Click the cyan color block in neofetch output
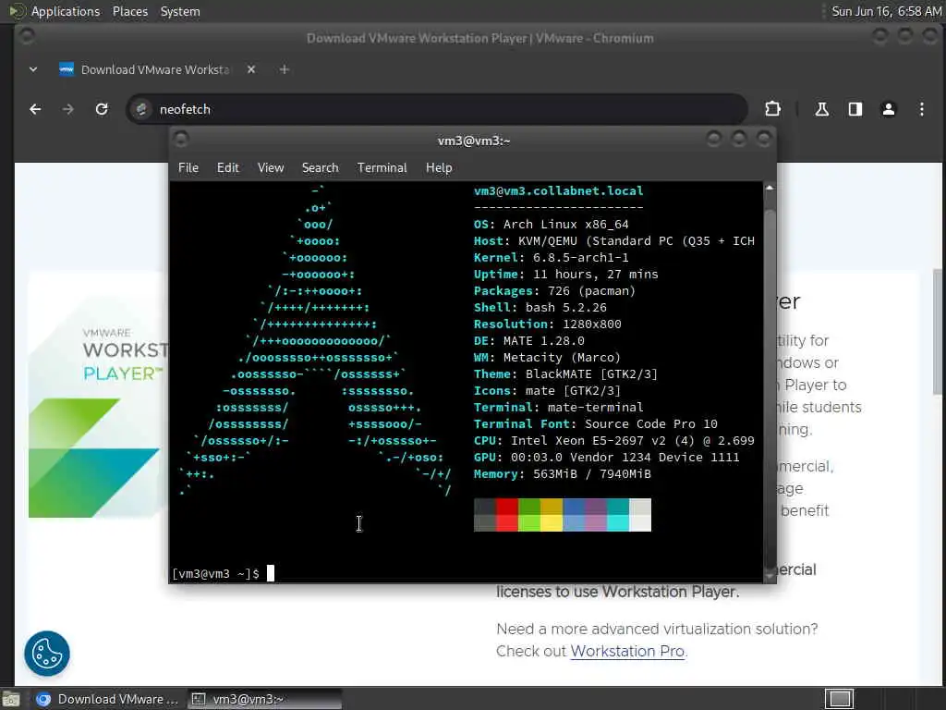 click(618, 515)
